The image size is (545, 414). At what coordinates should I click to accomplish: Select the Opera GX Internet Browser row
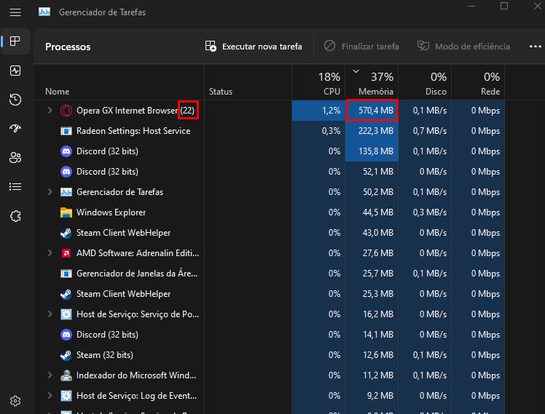270,111
